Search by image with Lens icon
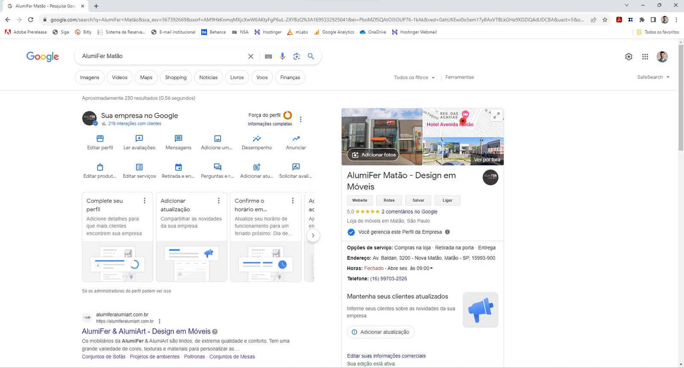 coord(297,56)
